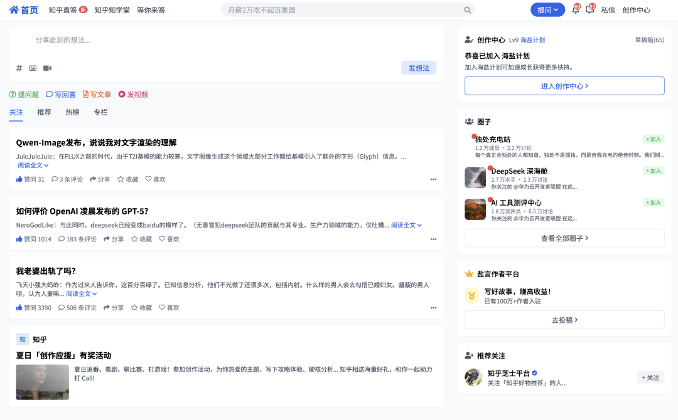The height and width of the screenshot is (420, 678).
Task: Join the 独处充电站 circle via 加入
Action: tap(653, 139)
